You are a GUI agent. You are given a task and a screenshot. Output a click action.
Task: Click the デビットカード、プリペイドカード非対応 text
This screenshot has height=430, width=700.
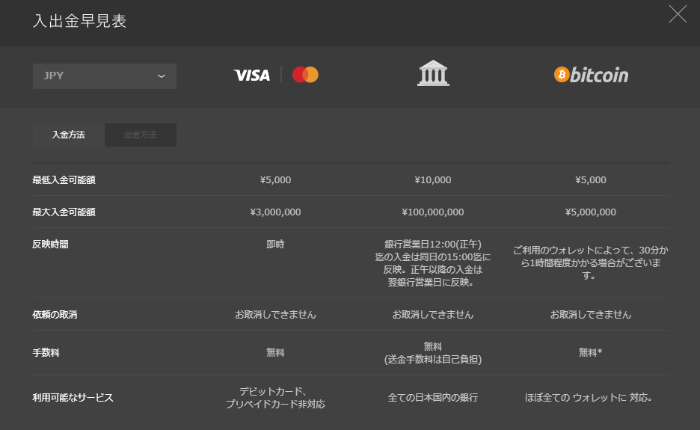click(x=275, y=398)
